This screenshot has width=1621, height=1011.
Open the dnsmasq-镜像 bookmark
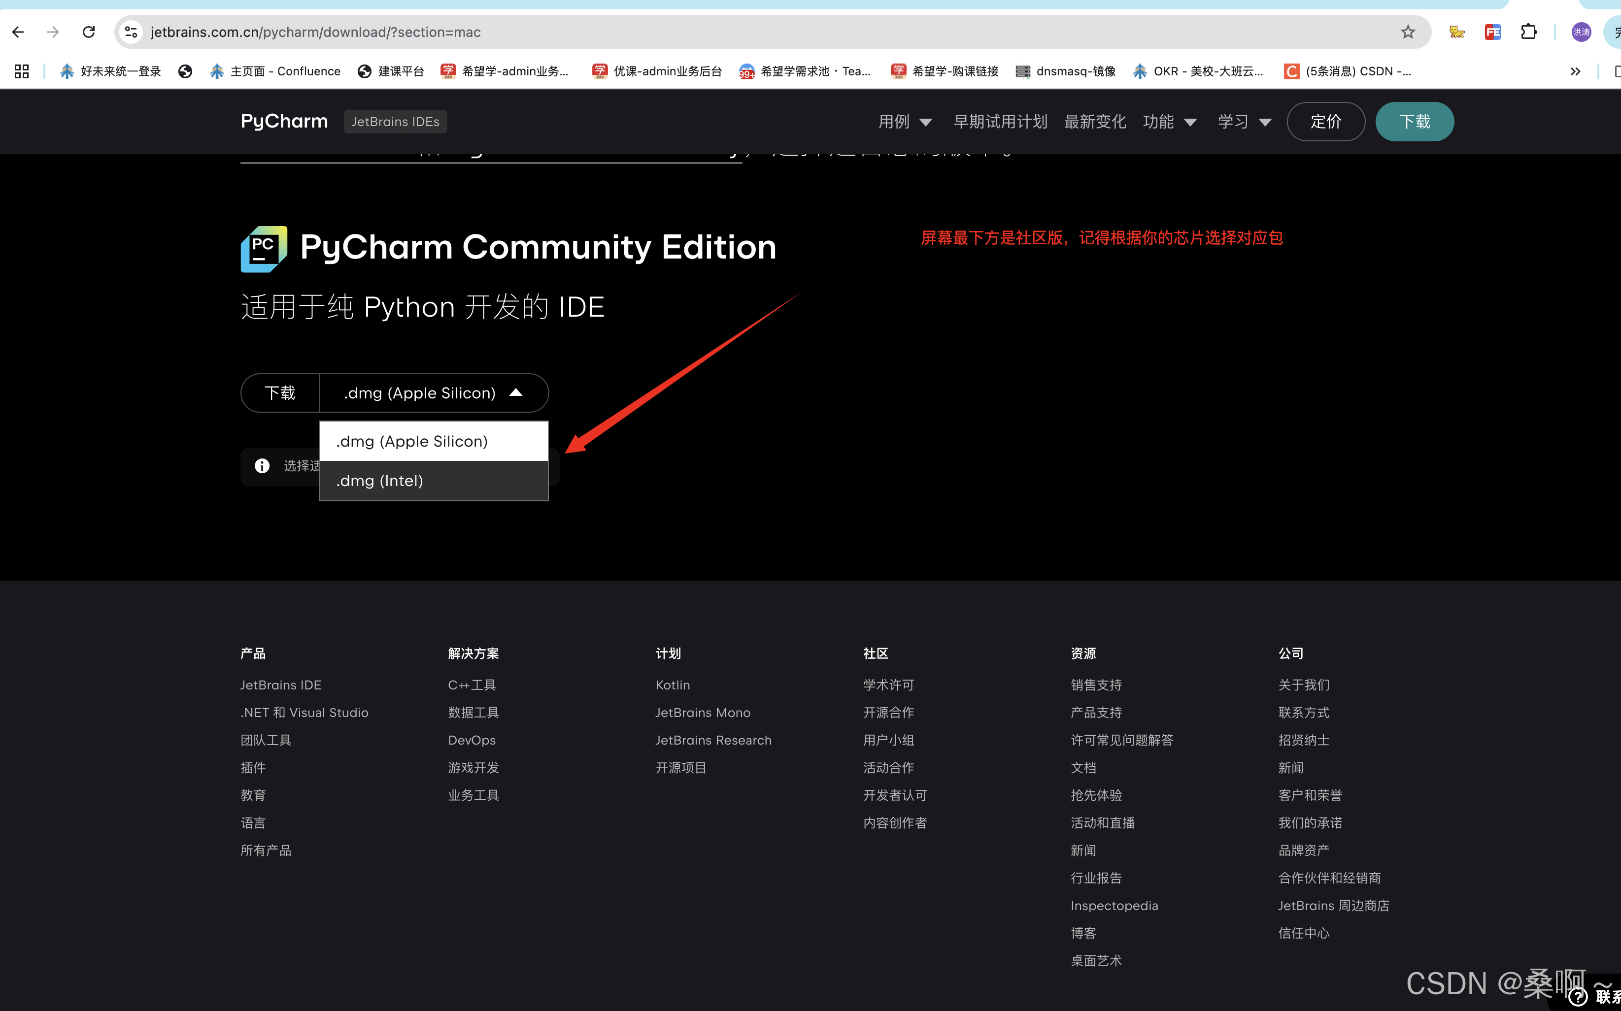[1066, 71]
